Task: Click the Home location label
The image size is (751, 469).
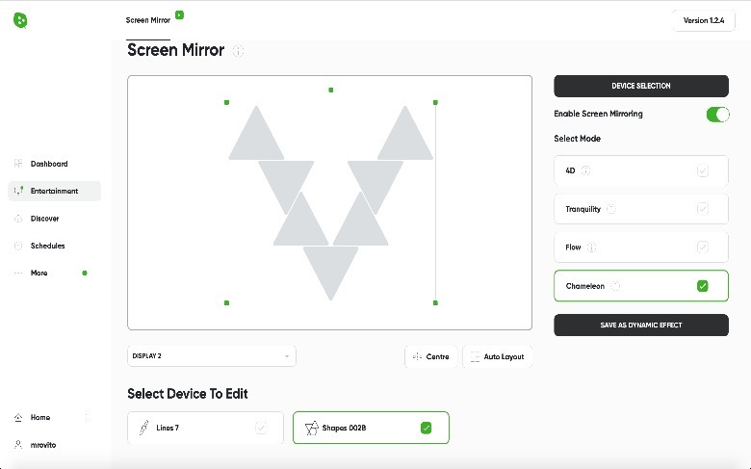Action: click(x=40, y=417)
